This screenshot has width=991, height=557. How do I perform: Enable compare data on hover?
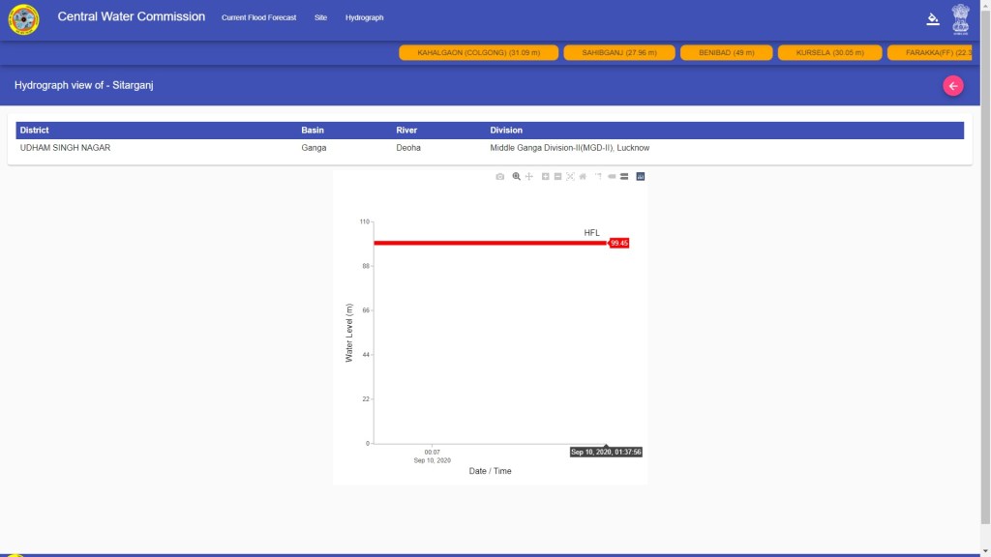click(x=624, y=177)
